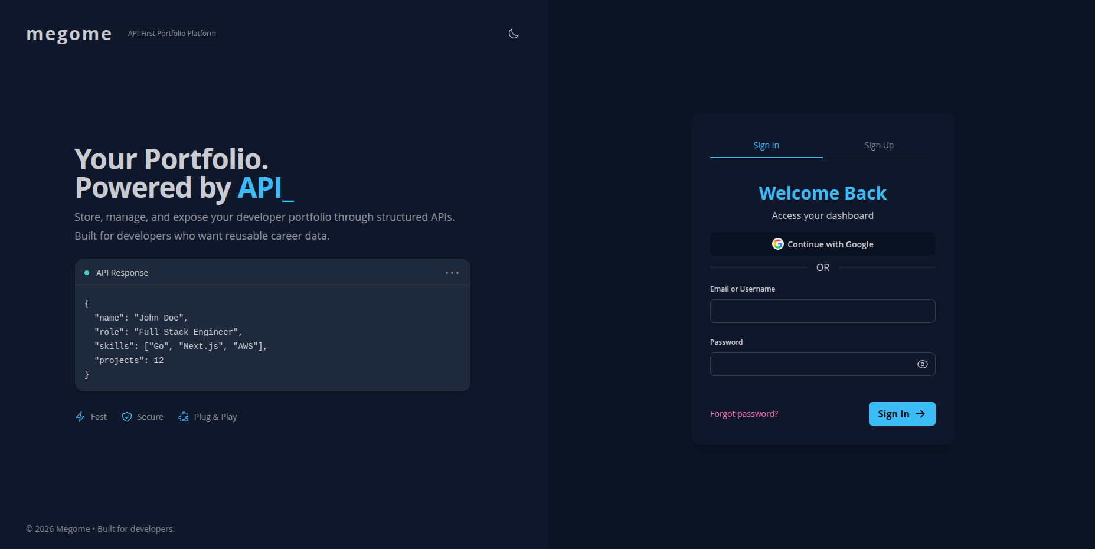Screen dimensions: 1095x549
Task: Click the API-First Portfolio Platform badge
Action: [172, 34]
